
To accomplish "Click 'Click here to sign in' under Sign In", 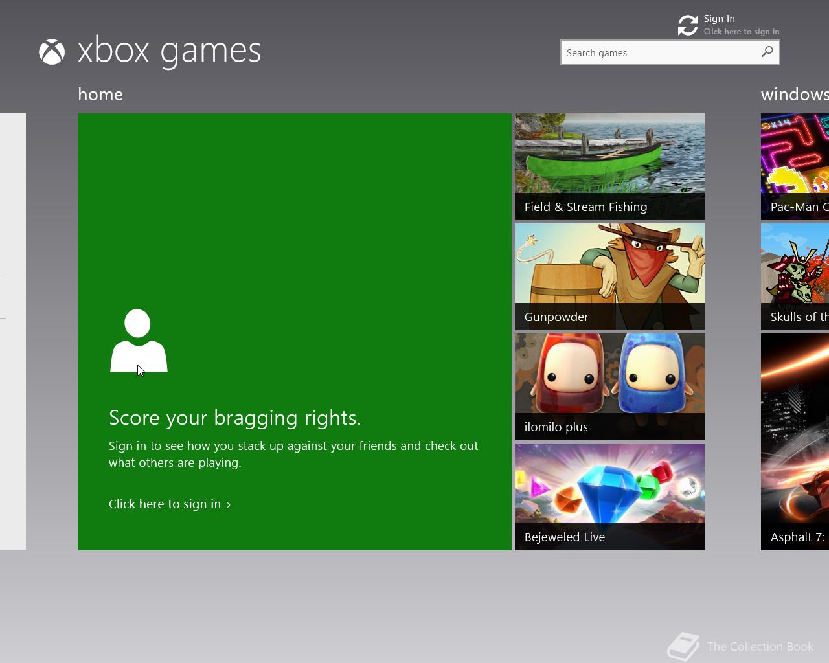I will [x=742, y=32].
